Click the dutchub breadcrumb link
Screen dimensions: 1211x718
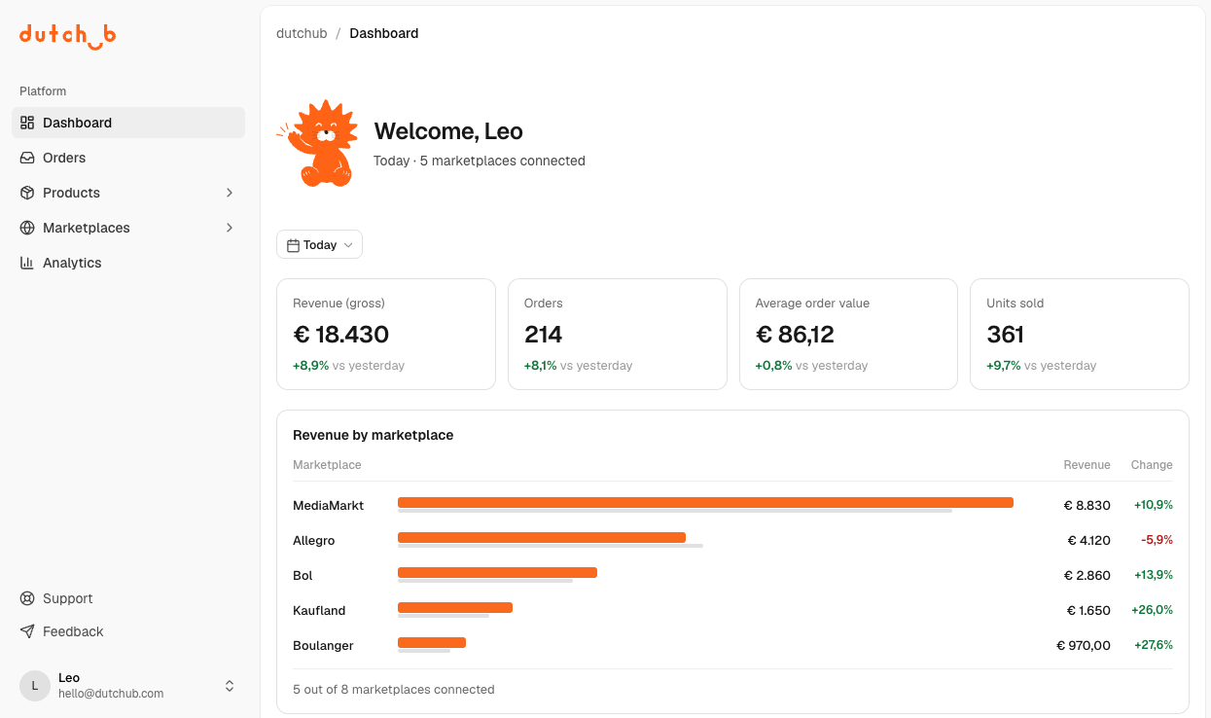(302, 33)
